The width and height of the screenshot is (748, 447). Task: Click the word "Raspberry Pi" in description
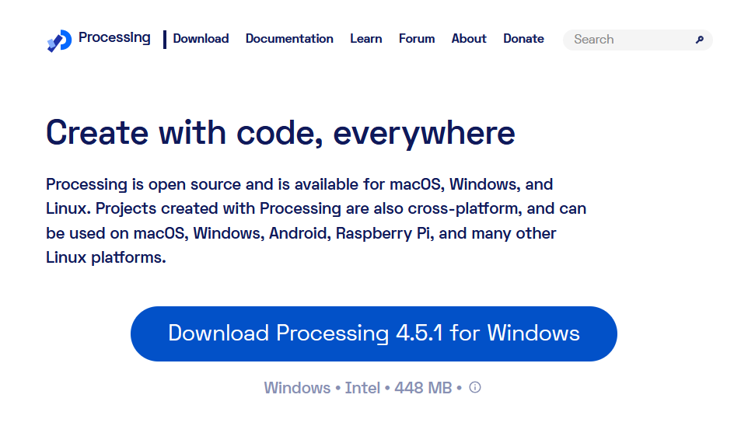coord(385,233)
